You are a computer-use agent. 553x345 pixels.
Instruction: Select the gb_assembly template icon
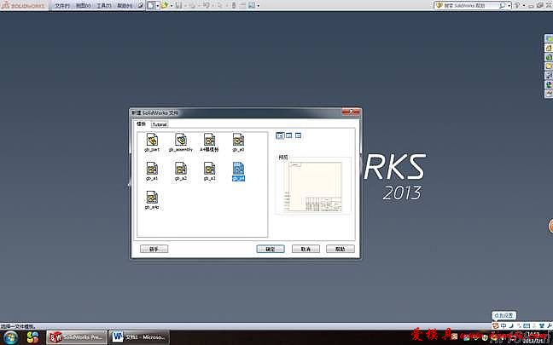coord(181,139)
